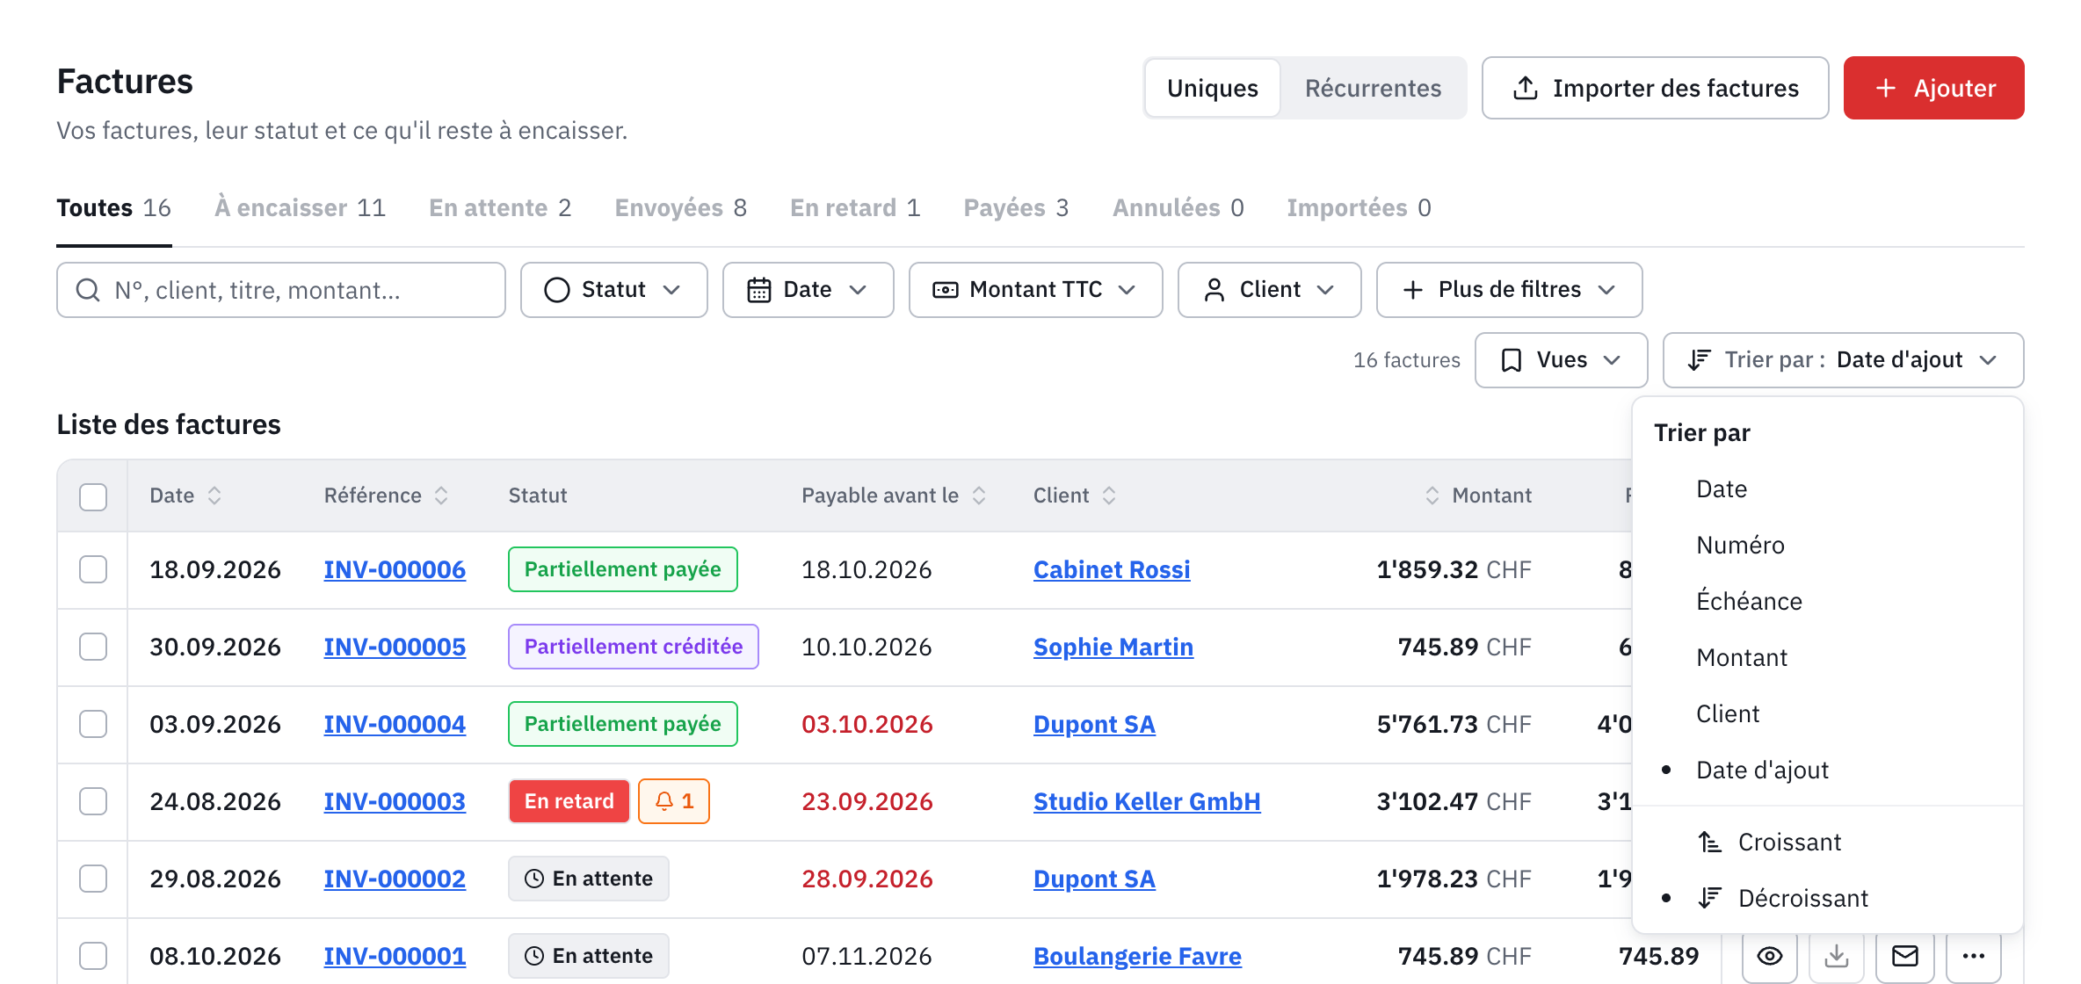Check the box for invoice INV-000005
The height and width of the screenshot is (984, 2081).
[x=93, y=647]
